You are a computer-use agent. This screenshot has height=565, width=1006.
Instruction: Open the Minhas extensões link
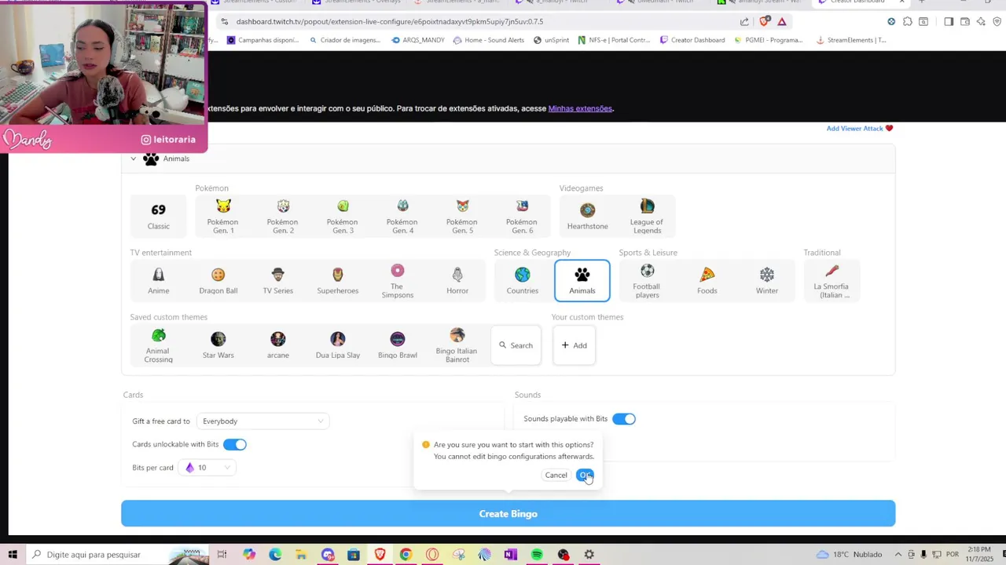(580, 108)
